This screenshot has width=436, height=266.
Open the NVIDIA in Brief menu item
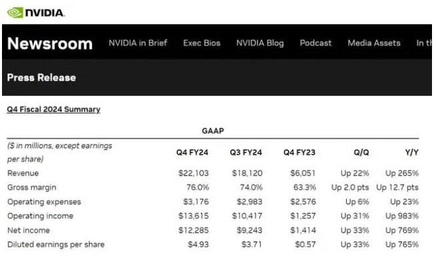point(138,43)
